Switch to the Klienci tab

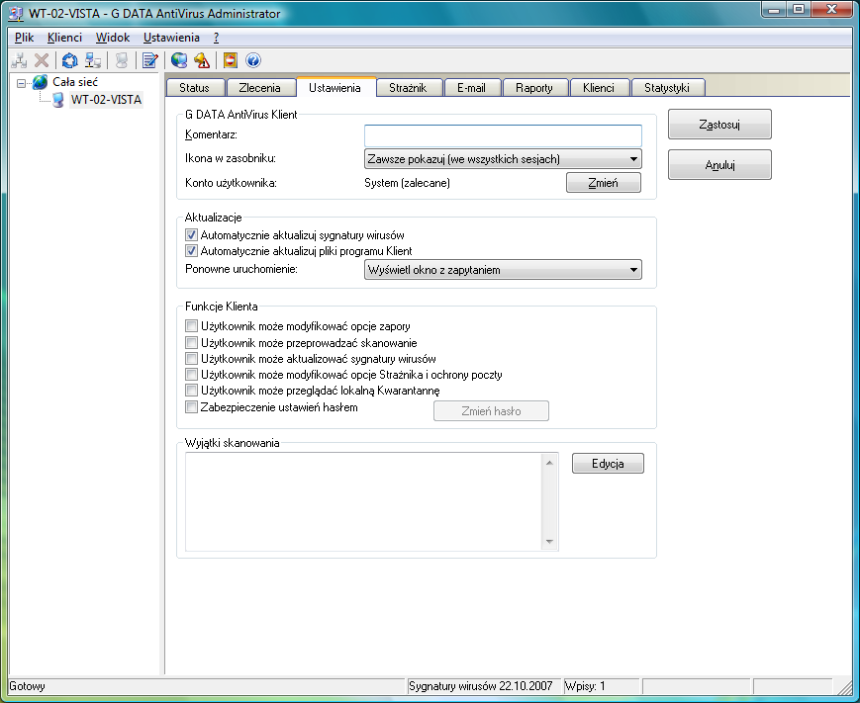point(599,88)
